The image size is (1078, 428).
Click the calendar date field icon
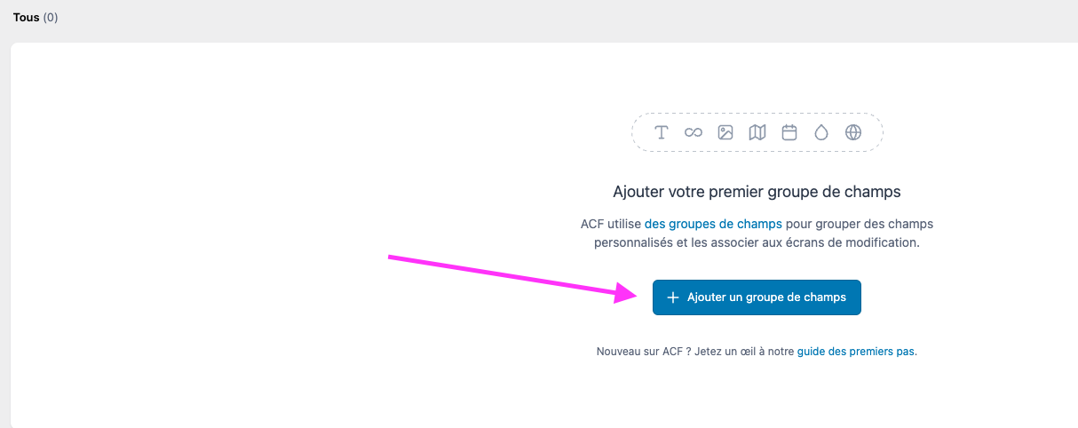[x=789, y=132]
